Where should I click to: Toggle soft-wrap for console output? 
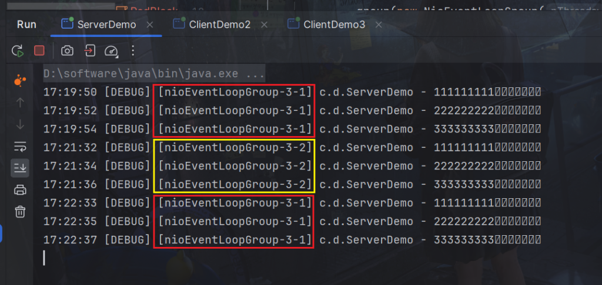[20, 146]
